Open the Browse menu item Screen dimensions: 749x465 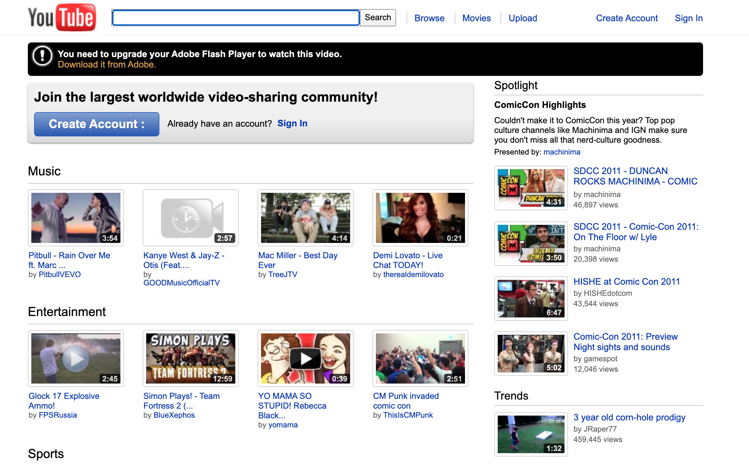(x=429, y=18)
